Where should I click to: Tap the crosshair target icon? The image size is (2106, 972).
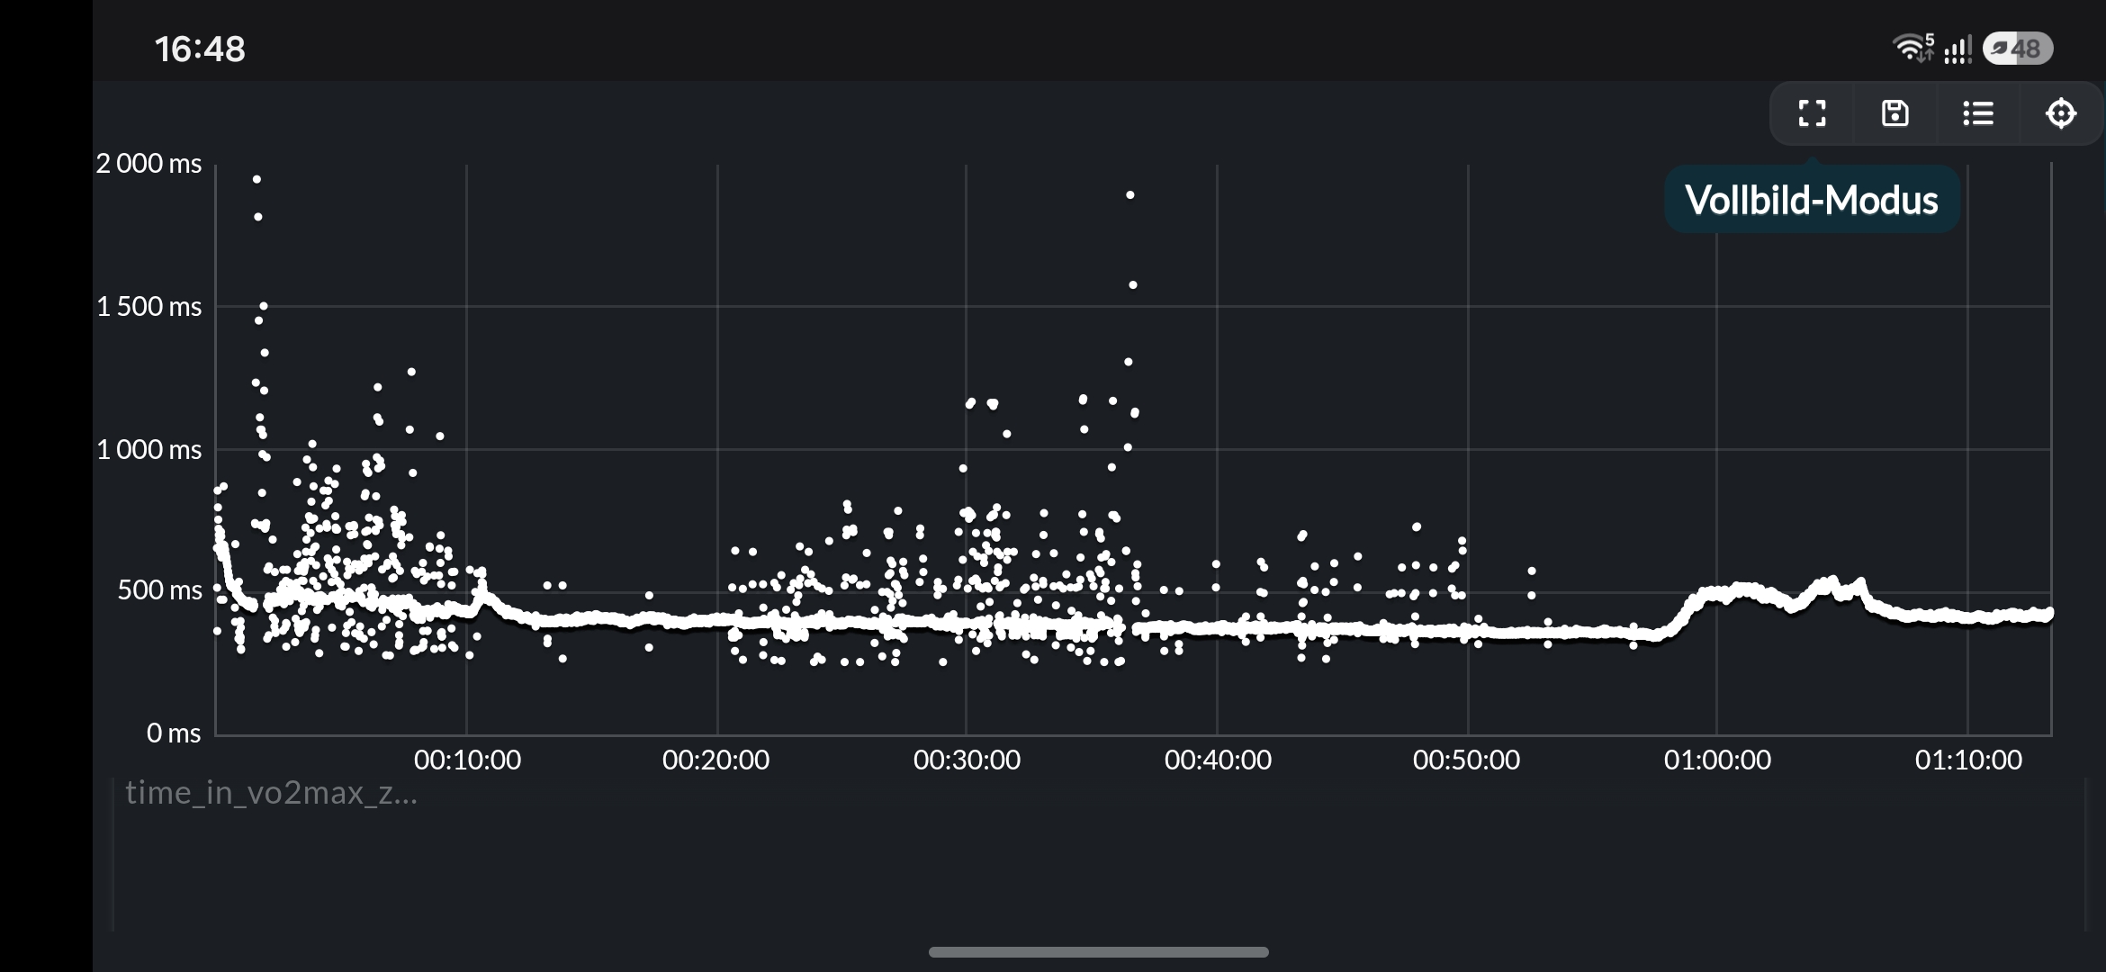tap(2061, 113)
